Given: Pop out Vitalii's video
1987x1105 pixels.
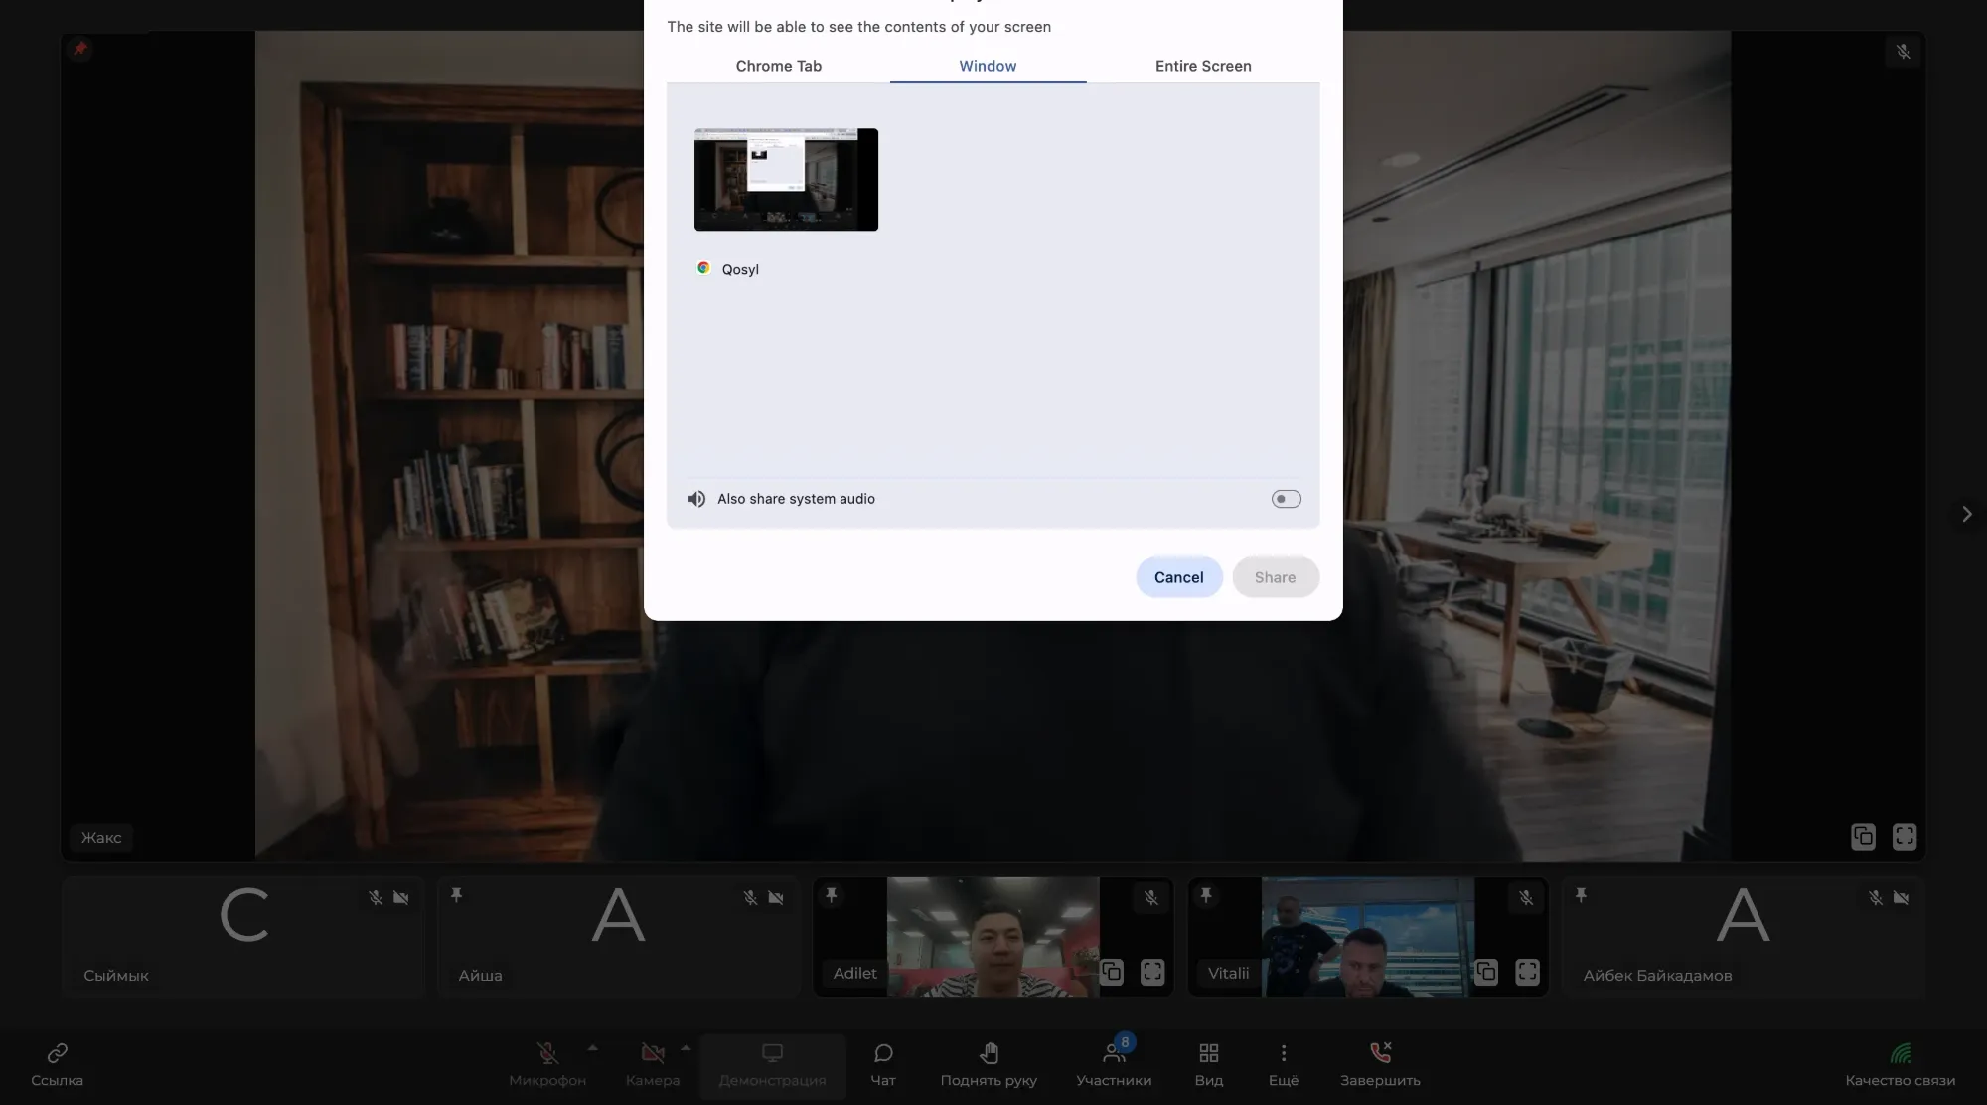Looking at the screenshot, I should [x=1486, y=972].
